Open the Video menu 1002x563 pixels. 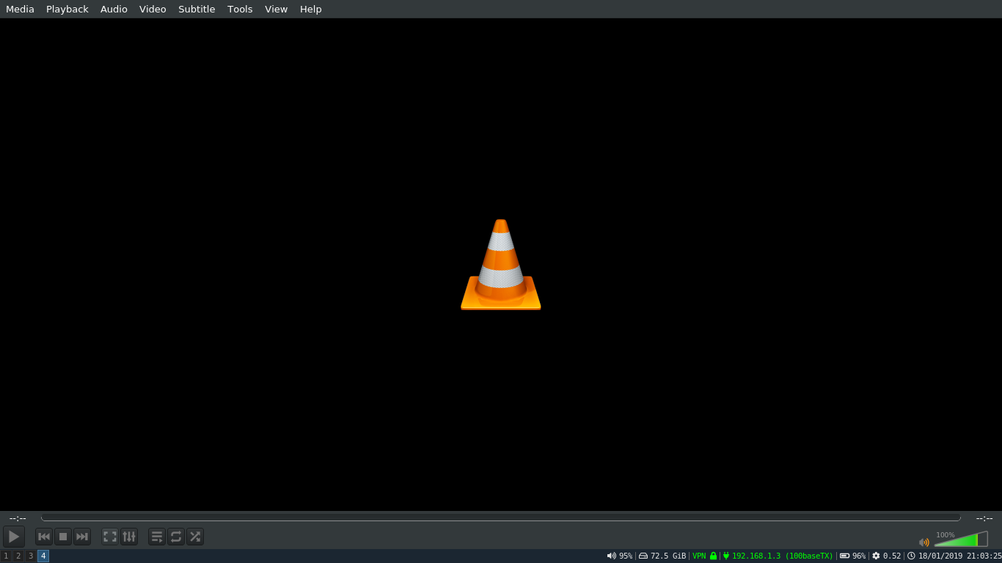click(153, 9)
